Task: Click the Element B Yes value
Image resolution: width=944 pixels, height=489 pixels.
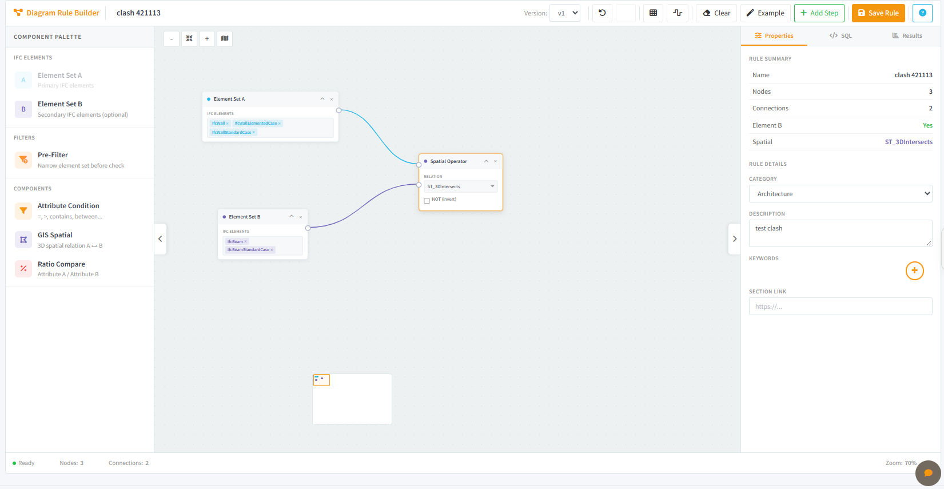Action: tap(927, 125)
